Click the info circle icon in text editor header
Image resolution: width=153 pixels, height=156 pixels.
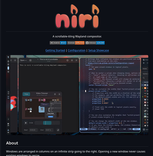pyautogui.click(x=68, y=60)
